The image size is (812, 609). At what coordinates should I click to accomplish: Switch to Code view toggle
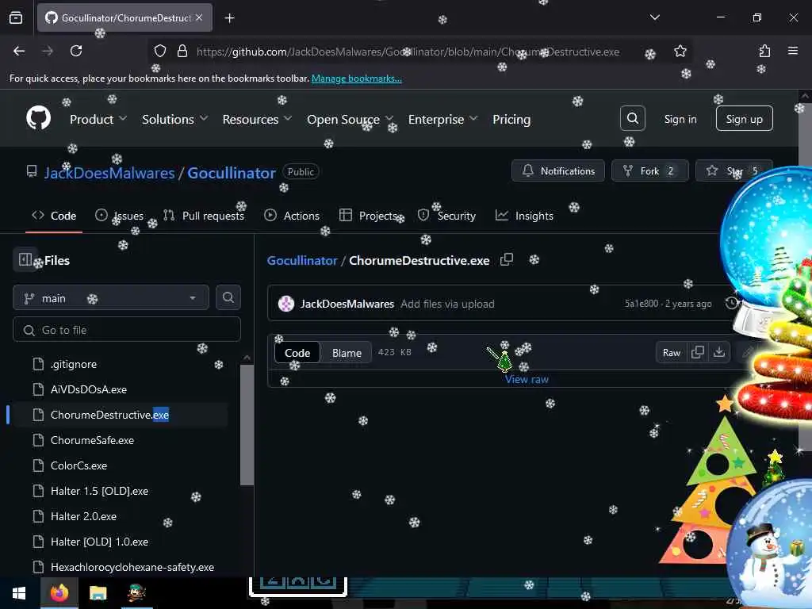pos(297,352)
